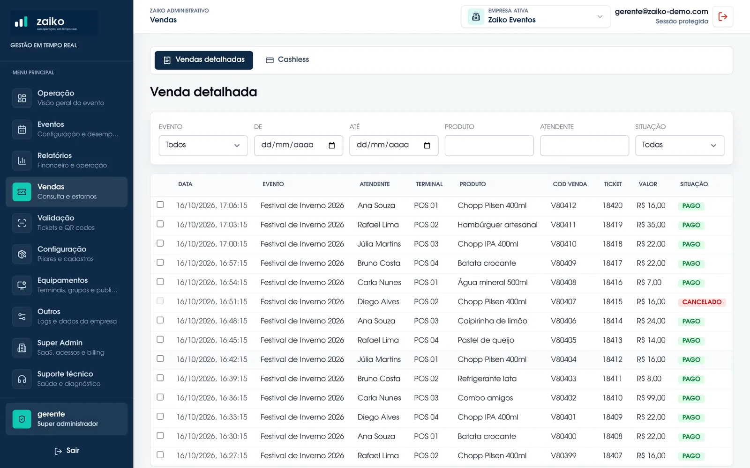Select the checkbox for sale V80409
This screenshot has height=468, width=750.
[160, 262]
